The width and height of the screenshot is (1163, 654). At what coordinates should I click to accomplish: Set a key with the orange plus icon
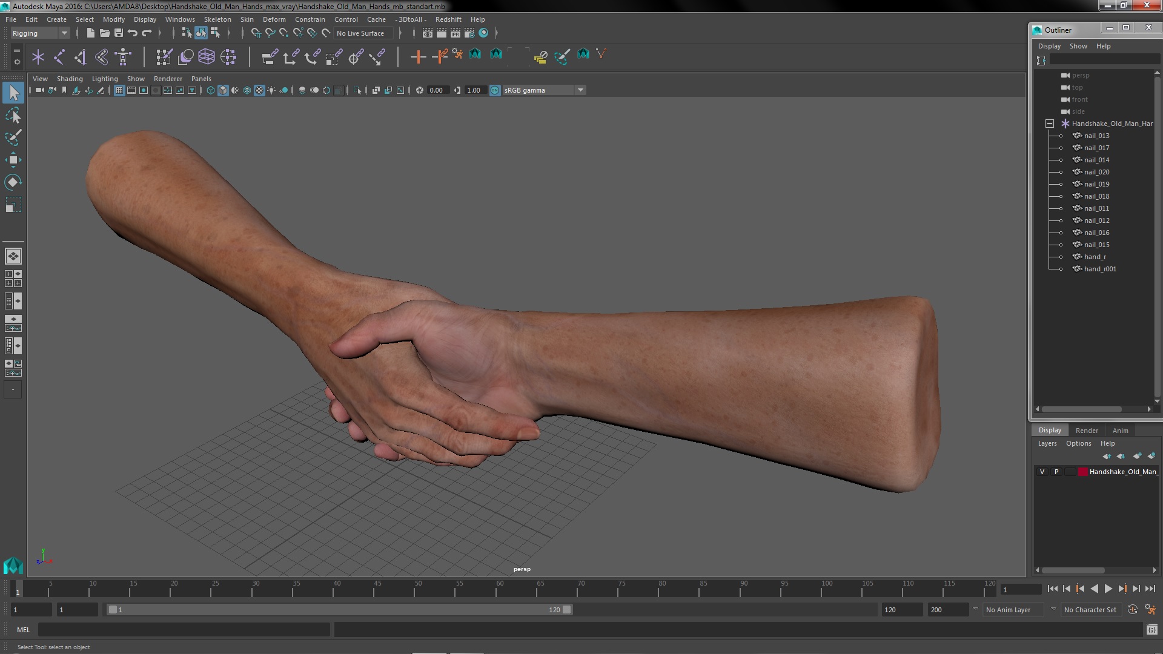417,57
